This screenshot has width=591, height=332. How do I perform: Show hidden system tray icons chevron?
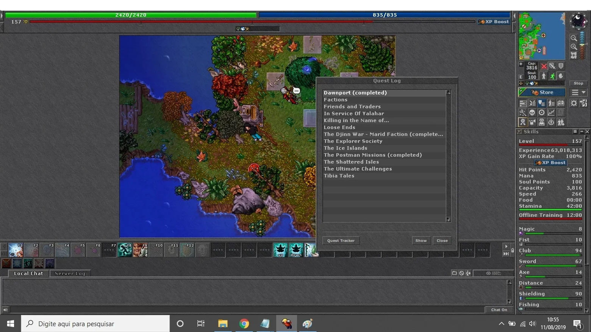[x=501, y=323]
